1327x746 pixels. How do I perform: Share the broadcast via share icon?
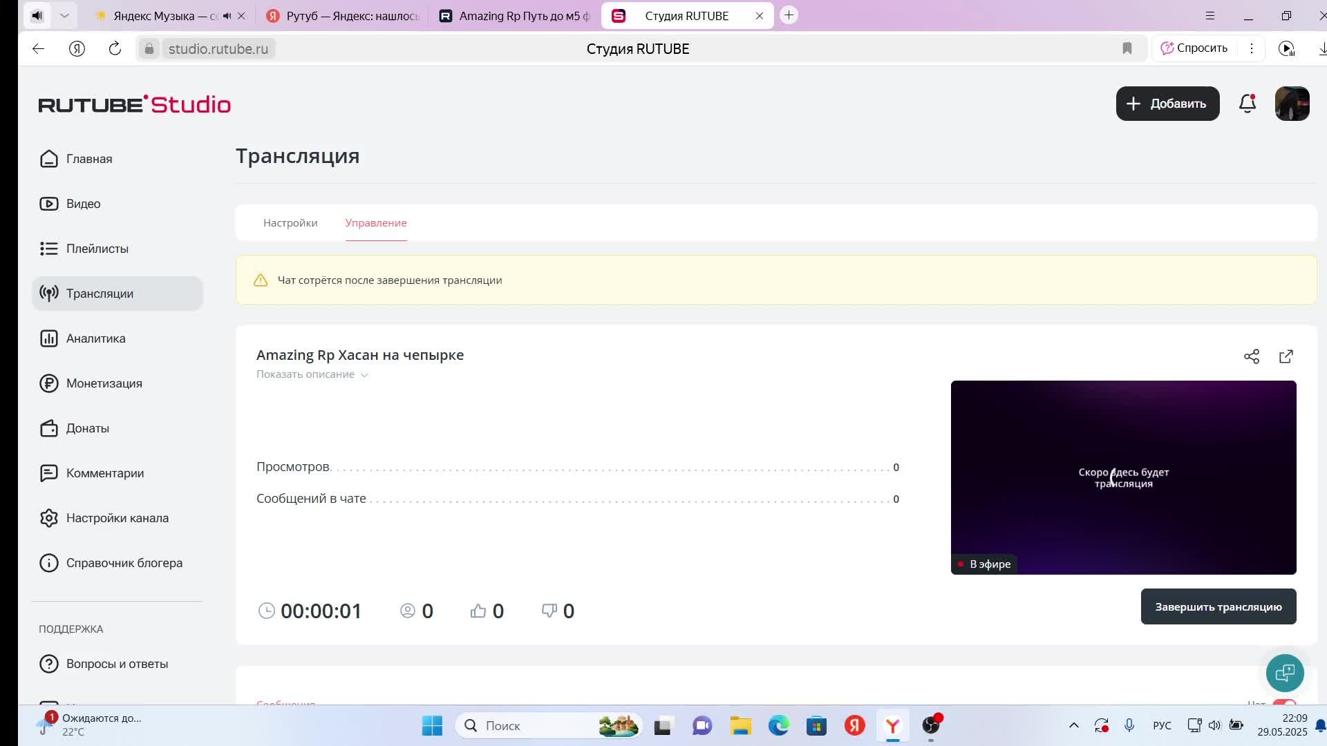tap(1252, 356)
